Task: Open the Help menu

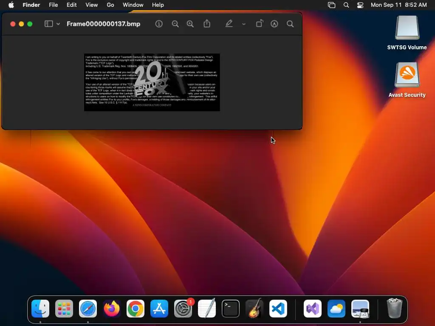Action: coord(158,5)
